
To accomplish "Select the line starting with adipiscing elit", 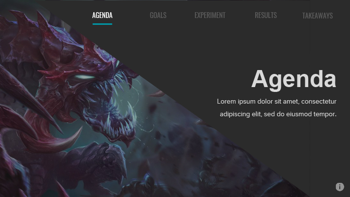I will (x=278, y=114).
